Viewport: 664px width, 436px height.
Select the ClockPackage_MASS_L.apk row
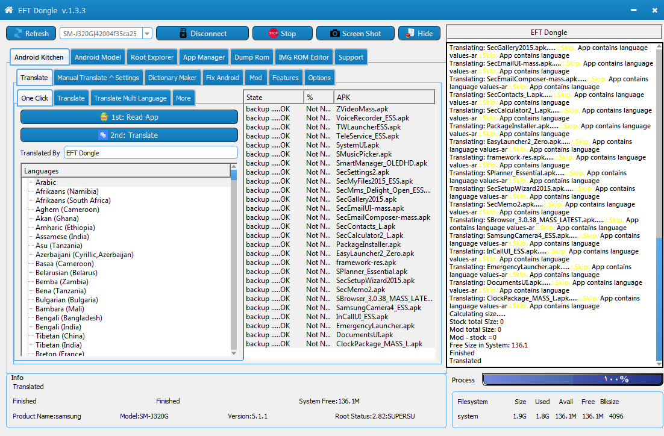pos(340,344)
